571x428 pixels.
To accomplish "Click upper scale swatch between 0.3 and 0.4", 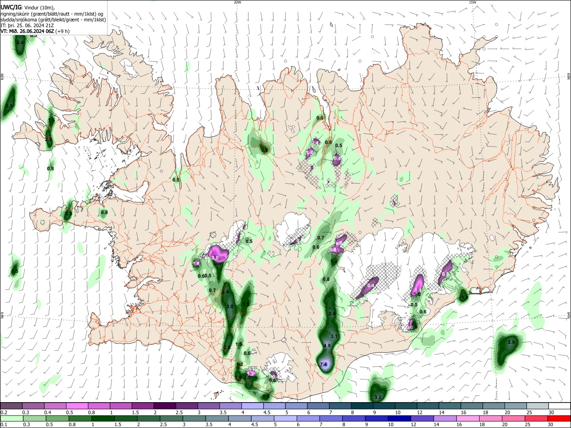I will (33, 406).
